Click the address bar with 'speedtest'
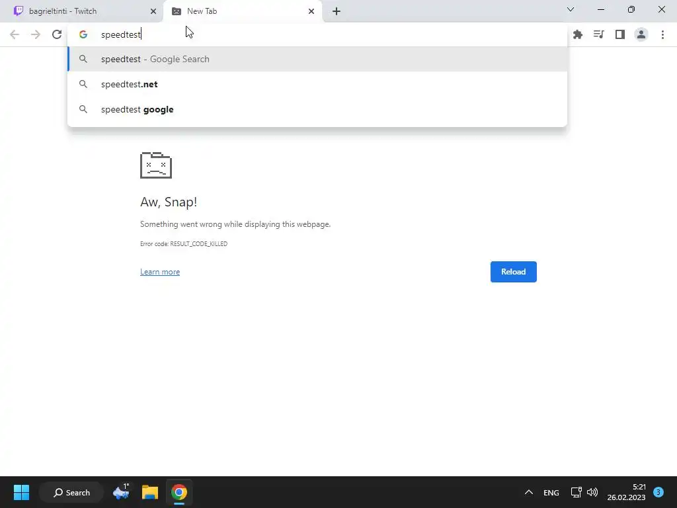The height and width of the screenshot is (508, 677). click(317, 34)
